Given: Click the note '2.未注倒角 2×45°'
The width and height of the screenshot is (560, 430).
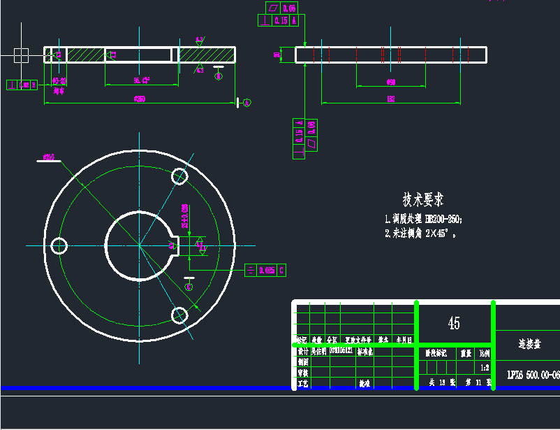Looking at the screenshot, I should 420,234.
